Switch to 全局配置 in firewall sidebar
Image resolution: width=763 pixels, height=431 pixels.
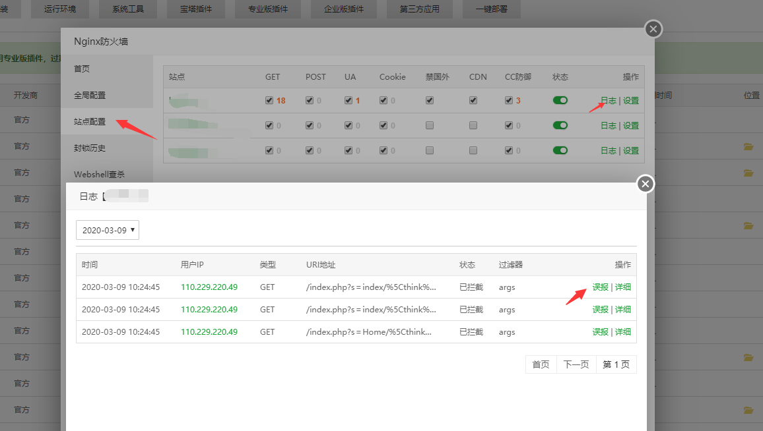click(90, 96)
